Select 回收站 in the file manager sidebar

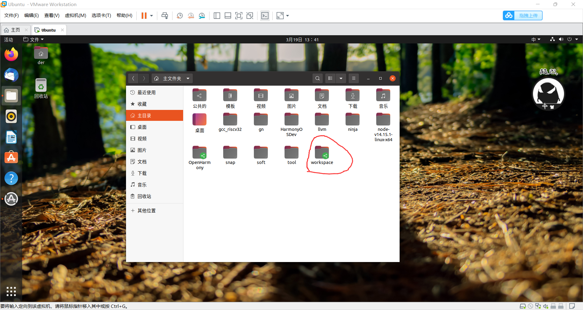click(x=155, y=196)
